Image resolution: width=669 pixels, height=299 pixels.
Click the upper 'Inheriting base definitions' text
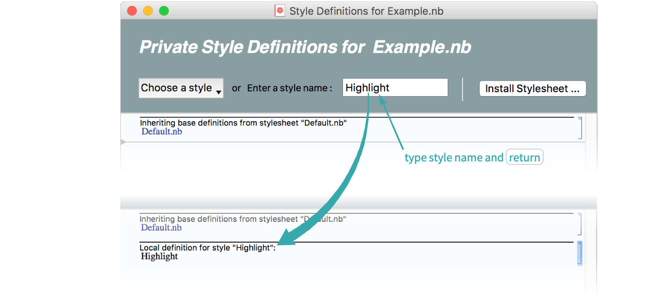click(x=243, y=123)
